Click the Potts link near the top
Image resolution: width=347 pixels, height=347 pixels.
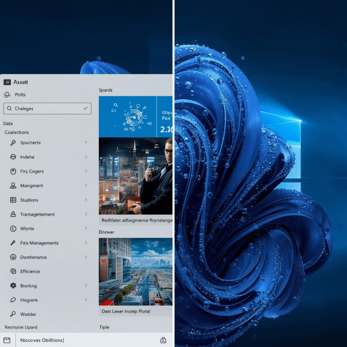tap(20, 95)
